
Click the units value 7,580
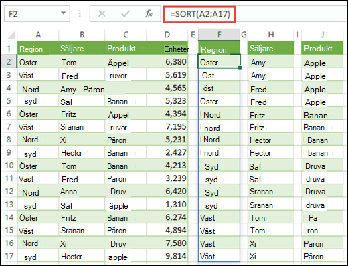coord(176,243)
